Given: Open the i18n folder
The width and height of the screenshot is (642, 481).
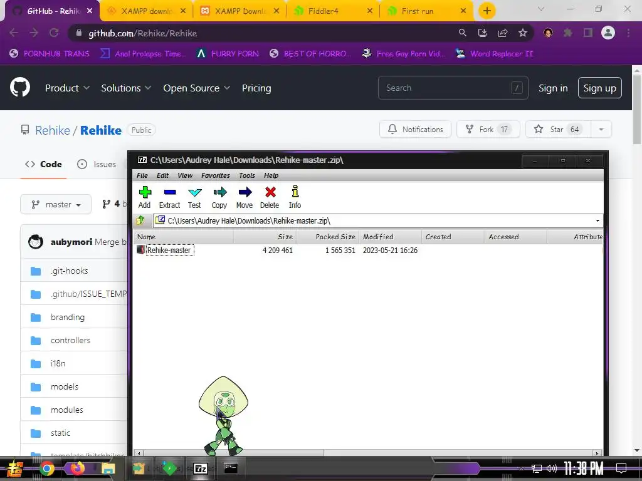Looking at the screenshot, I should click(x=58, y=363).
